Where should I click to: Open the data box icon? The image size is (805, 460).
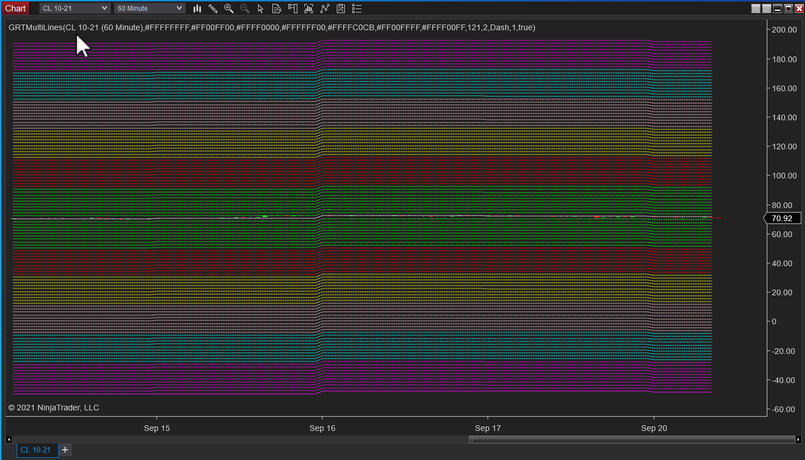pyautogui.click(x=277, y=9)
